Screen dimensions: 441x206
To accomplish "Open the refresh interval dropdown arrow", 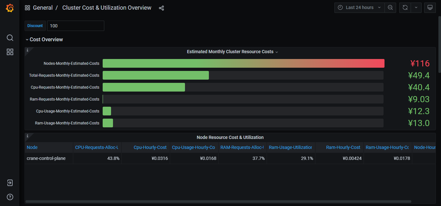I will coord(416,7).
